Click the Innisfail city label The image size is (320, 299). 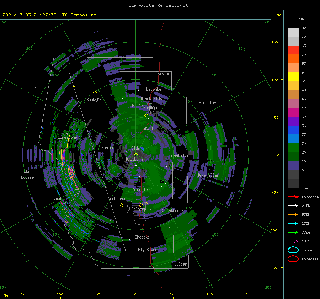[x=144, y=129]
